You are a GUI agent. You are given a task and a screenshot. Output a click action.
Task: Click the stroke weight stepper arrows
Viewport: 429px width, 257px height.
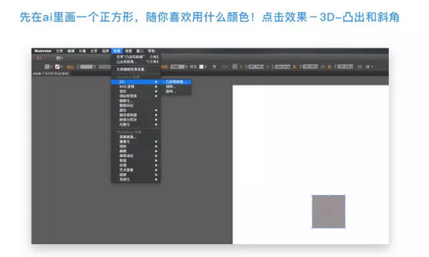tap(78, 66)
